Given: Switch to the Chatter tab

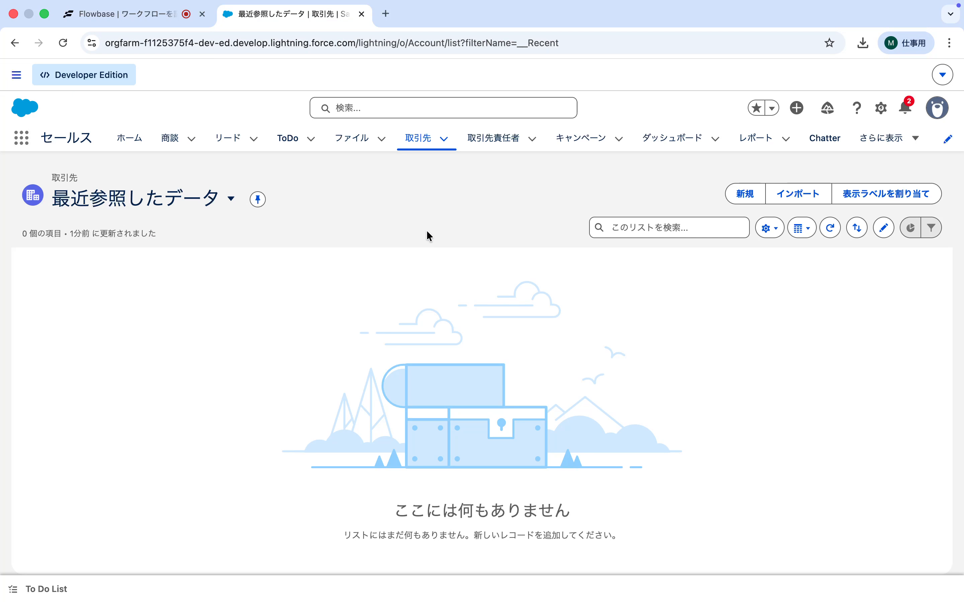Looking at the screenshot, I should click(824, 138).
